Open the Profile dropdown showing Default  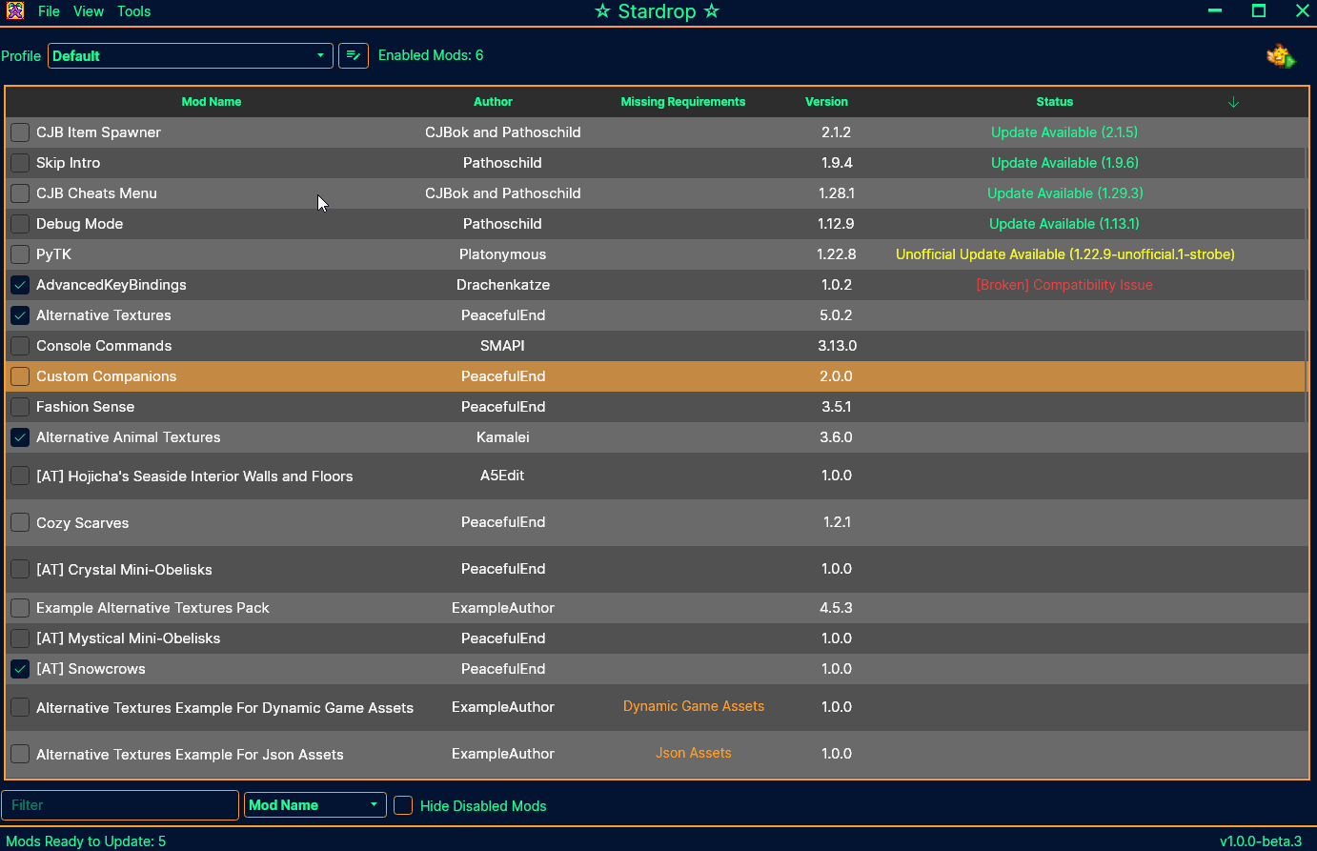[191, 55]
